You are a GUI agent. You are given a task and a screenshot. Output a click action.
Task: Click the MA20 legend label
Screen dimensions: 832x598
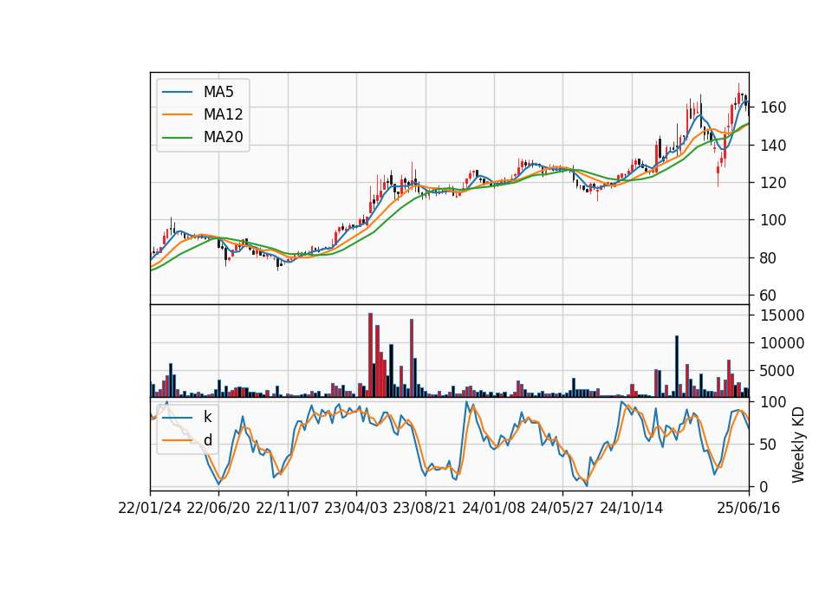click(223, 137)
